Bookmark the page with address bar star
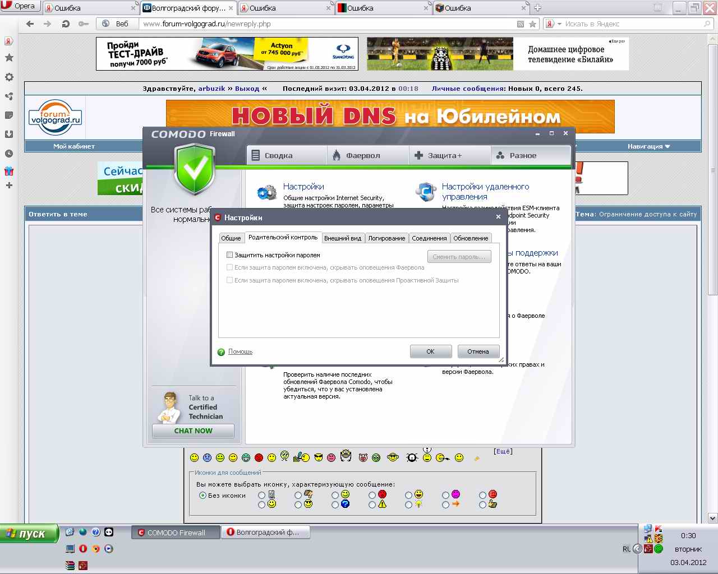The height and width of the screenshot is (574, 718). pos(532,24)
